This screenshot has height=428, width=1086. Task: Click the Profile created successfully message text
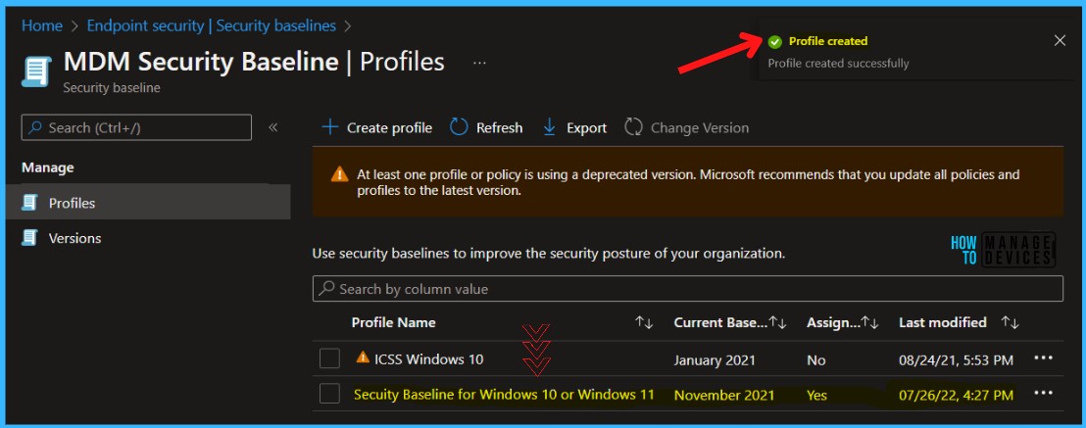[x=838, y=64]
